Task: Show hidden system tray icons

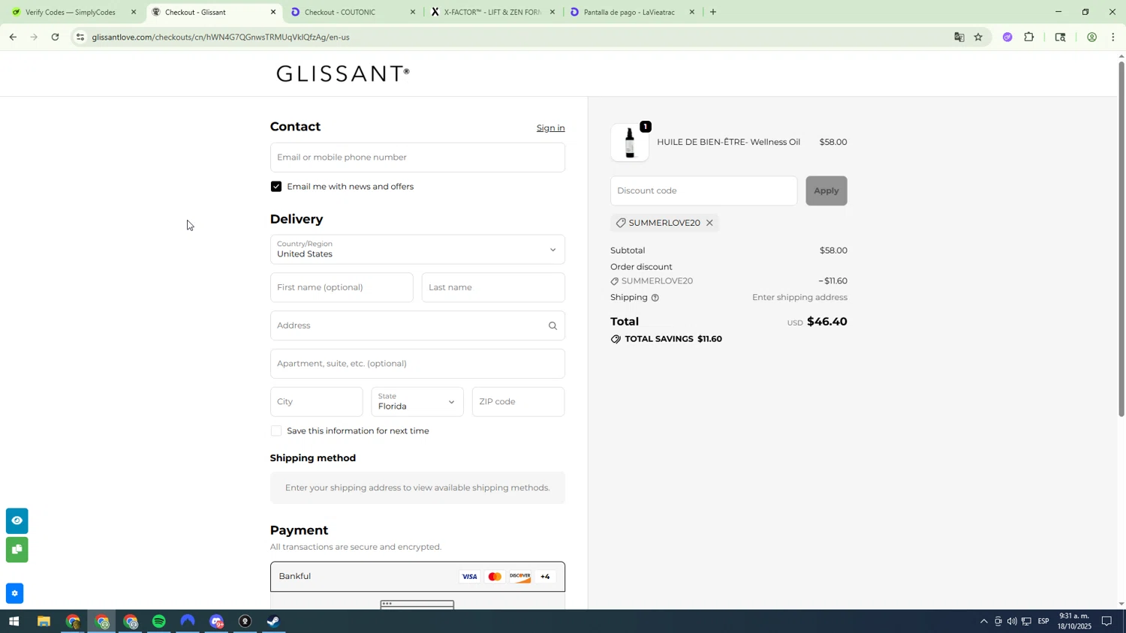Action: click(x=984, y=622)
